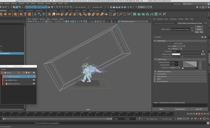The image size is (210, 128).
Task: Toggle the viewport grid display icon
Action: pos(46,22)
